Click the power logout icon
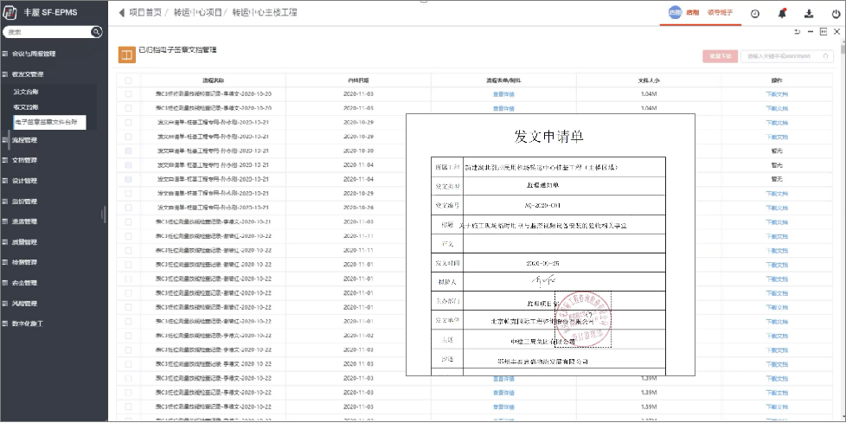The image size is (846, 423). 836,13
